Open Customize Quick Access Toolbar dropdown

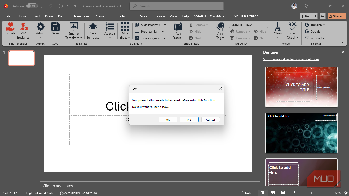click(75, 6)
